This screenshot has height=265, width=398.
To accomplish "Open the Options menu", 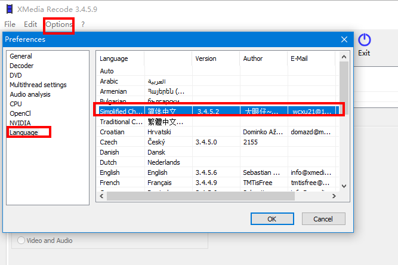I will [x=59, y=24].
